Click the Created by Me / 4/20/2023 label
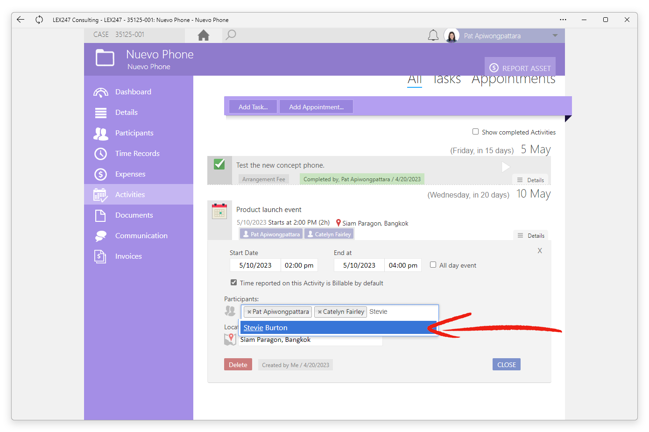Screen dimensions: 649x432 (x=296, y=365)
